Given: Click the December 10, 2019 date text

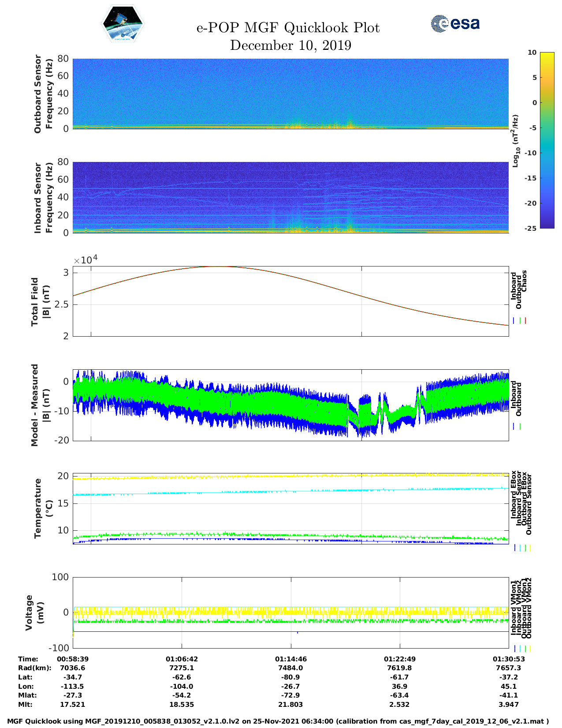Looking at the screenshot, I should (290, 45).
